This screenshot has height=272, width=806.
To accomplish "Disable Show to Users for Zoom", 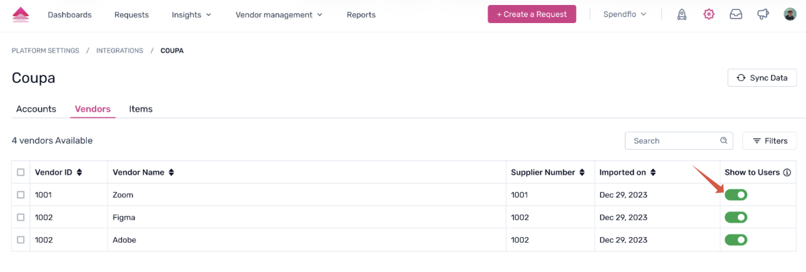I will point(736,195).
